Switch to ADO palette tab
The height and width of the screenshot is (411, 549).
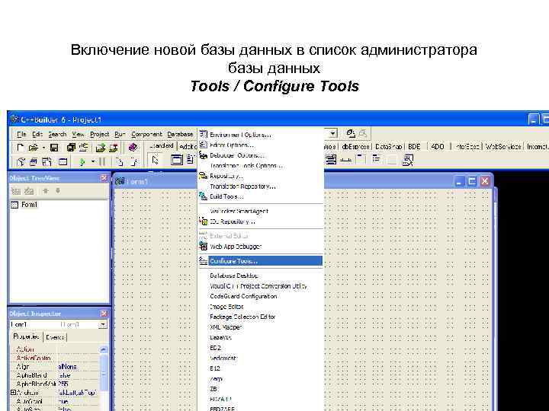[438, 147]
